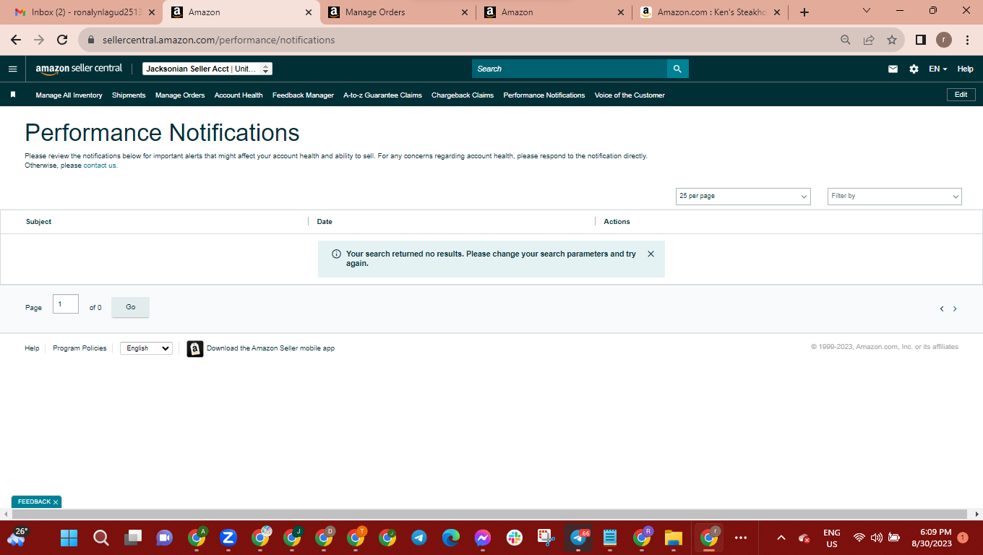Open Messenger from the taskbar
Viewport: 983px width, 555px height.
[x=483, y=538]
